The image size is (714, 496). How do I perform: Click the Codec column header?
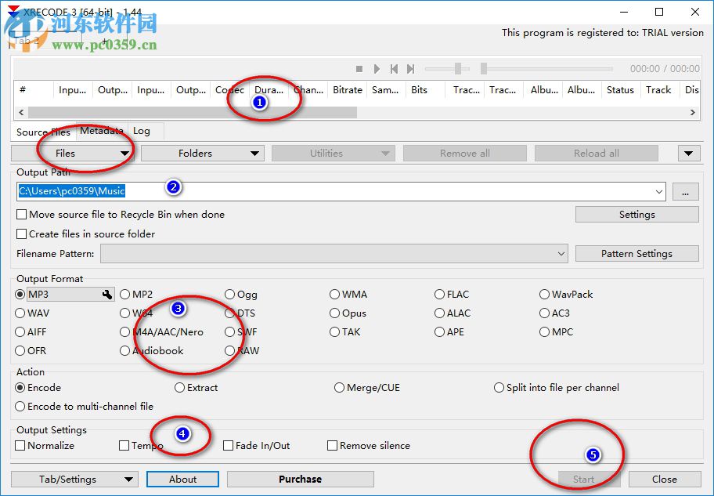[229, 90]
